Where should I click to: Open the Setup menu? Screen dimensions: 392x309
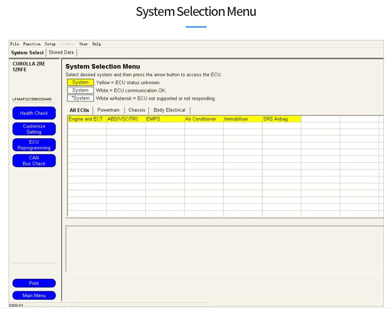point(50,44)
